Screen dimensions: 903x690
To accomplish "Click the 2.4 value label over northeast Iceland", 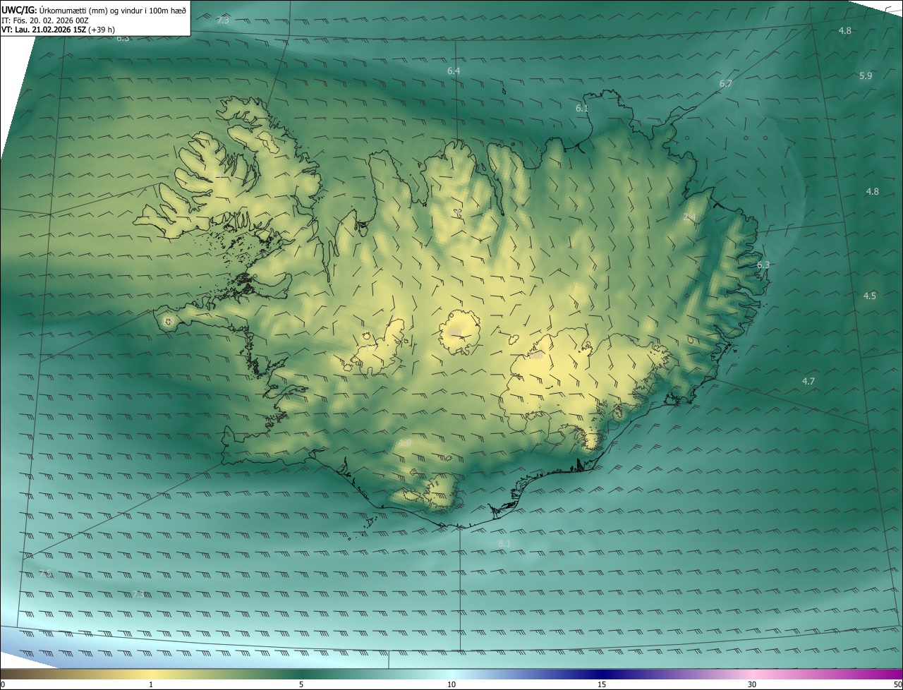I will coord(690,217).
